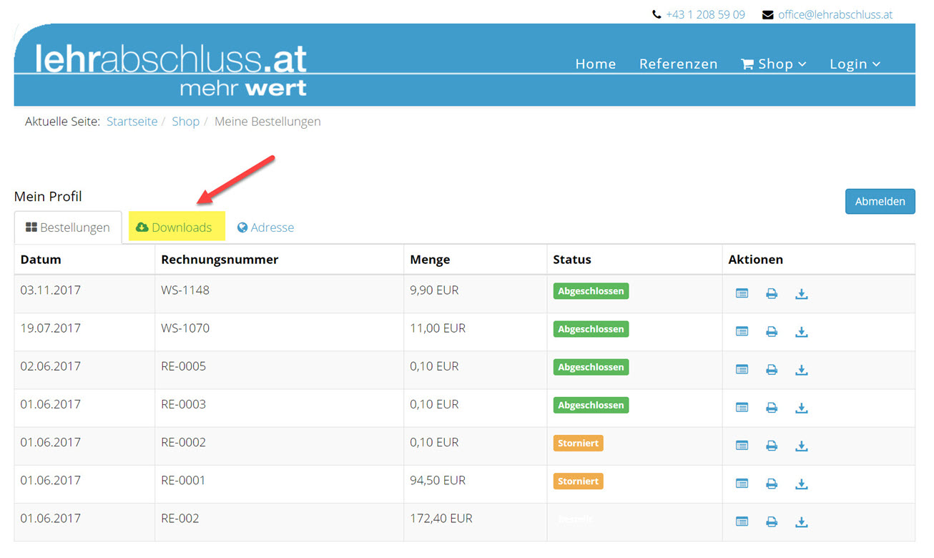This screenshot has height=558, width=934.
Task: Open the Startseite breadcrumb link
Action: coord(132,121)
